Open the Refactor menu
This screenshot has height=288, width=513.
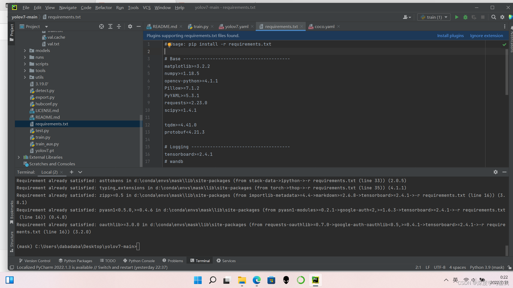(103, 7)
